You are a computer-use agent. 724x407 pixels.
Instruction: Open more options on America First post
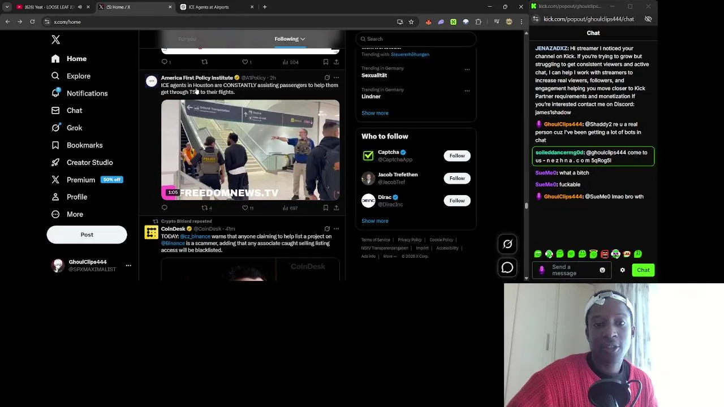click(x=337, y=77)
